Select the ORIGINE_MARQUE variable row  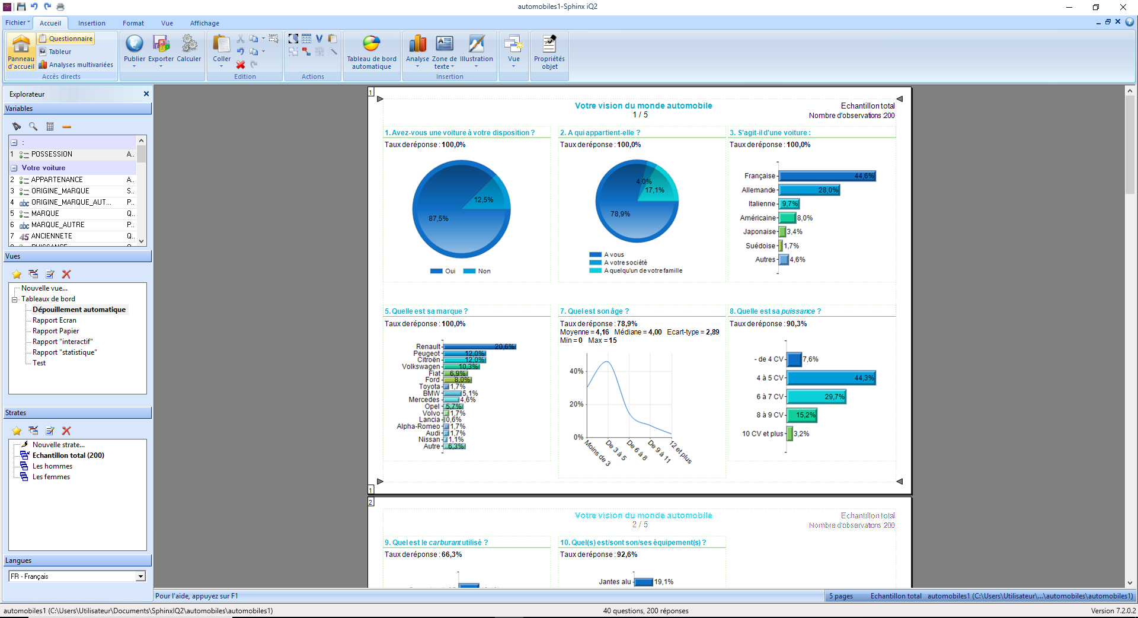coord(72,191)
